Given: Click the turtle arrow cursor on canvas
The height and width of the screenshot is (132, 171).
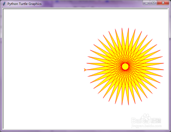Looking at the screenshot, I should pos(85,70).
